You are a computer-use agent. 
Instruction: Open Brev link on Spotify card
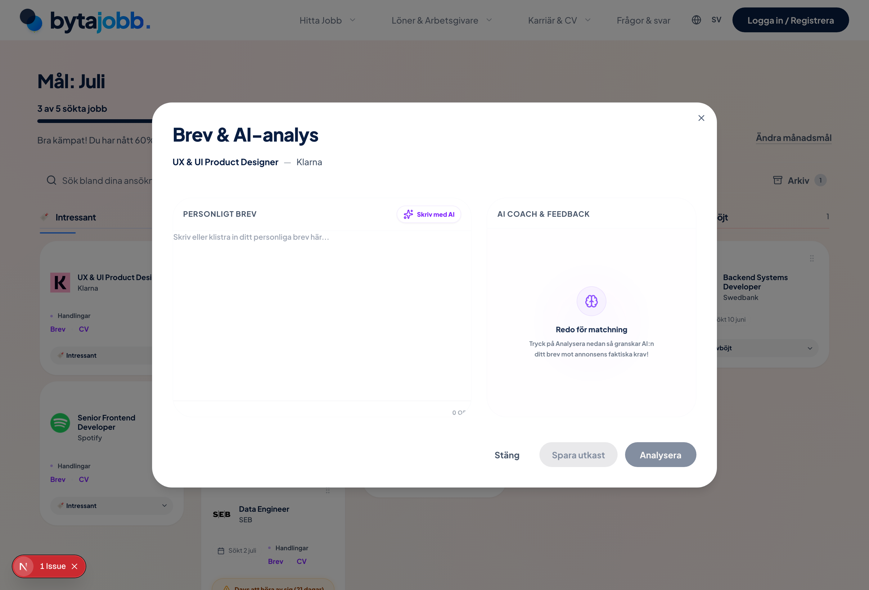(x=58, y=480)
